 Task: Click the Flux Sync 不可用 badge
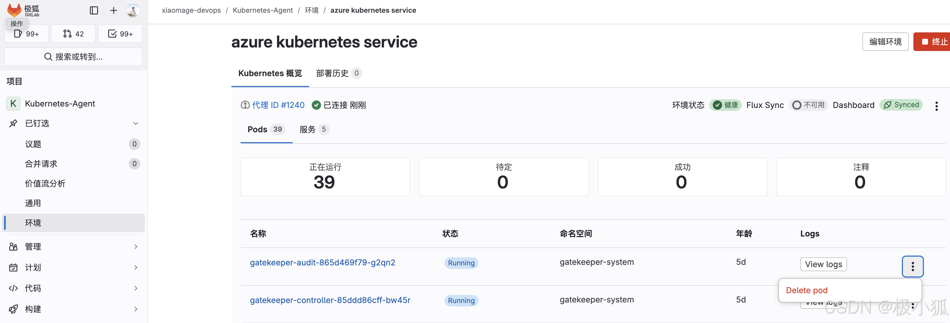pos(808,105)
